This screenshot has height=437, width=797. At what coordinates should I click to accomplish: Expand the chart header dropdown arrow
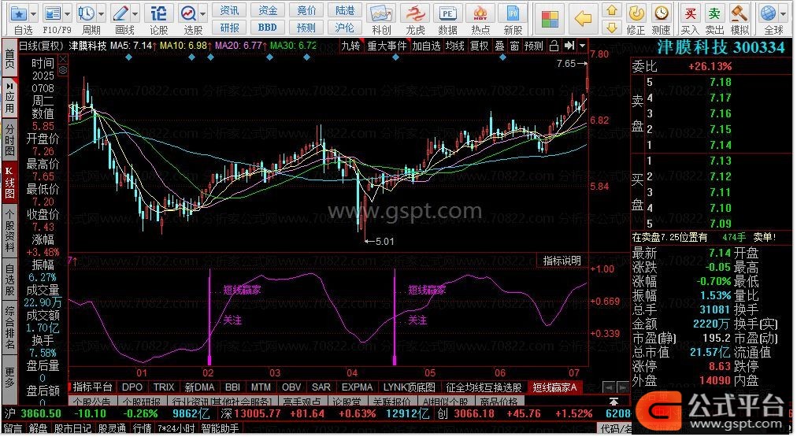583,46
